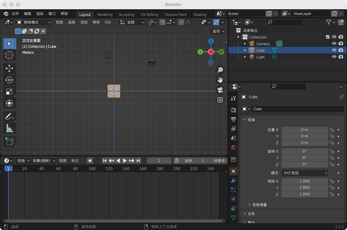
Task: Pick the Add Cube tool
Action: pyautogui.click(x=9, y=141)
